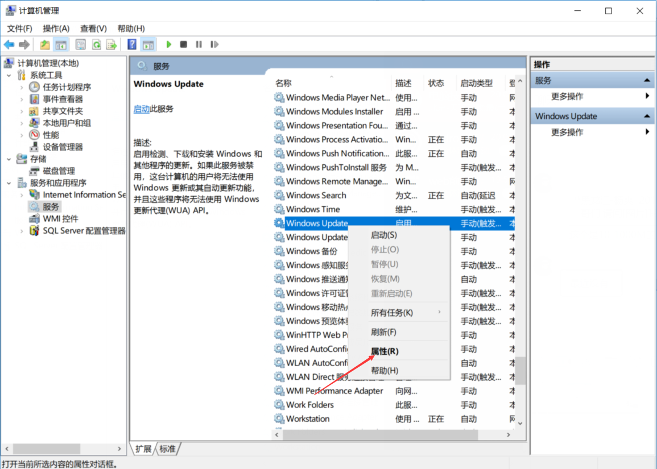Click 更多操作 under 服务 in actions pane

point(567,96)
